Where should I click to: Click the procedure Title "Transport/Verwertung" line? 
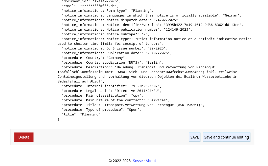[133, 105]
